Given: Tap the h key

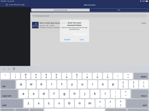Looking at the screenshot, I should pos(74,94).
